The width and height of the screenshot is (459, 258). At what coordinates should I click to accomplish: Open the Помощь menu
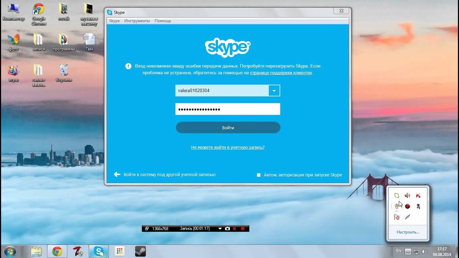163,21
